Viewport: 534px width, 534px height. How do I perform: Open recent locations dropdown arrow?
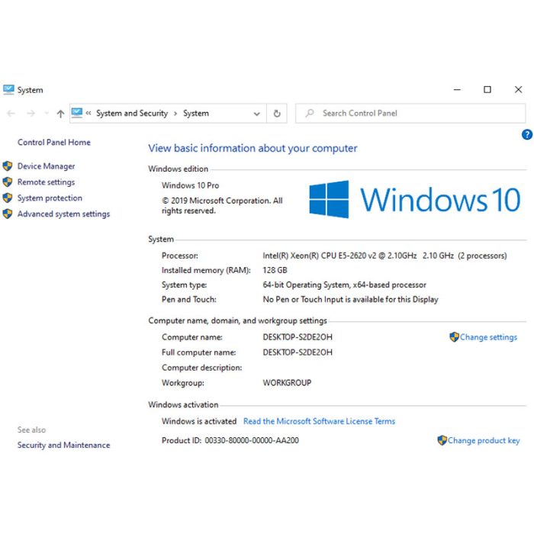[47, 114]
